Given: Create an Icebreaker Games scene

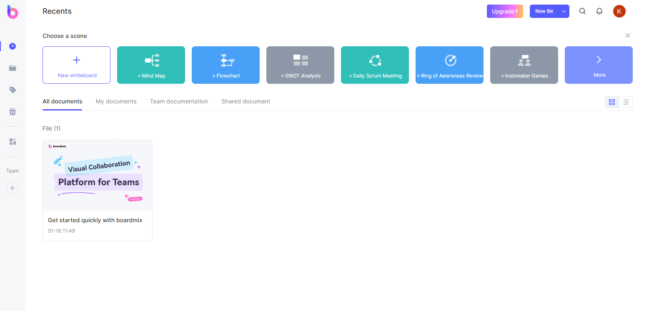Looking at the screenshot, I should [x=524, y=65].
